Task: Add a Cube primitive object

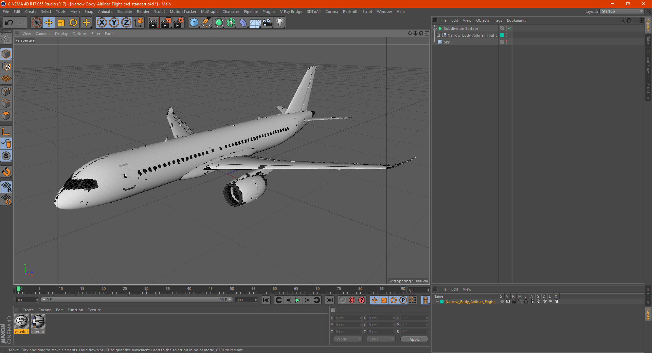Action: [x=194, y=23]
